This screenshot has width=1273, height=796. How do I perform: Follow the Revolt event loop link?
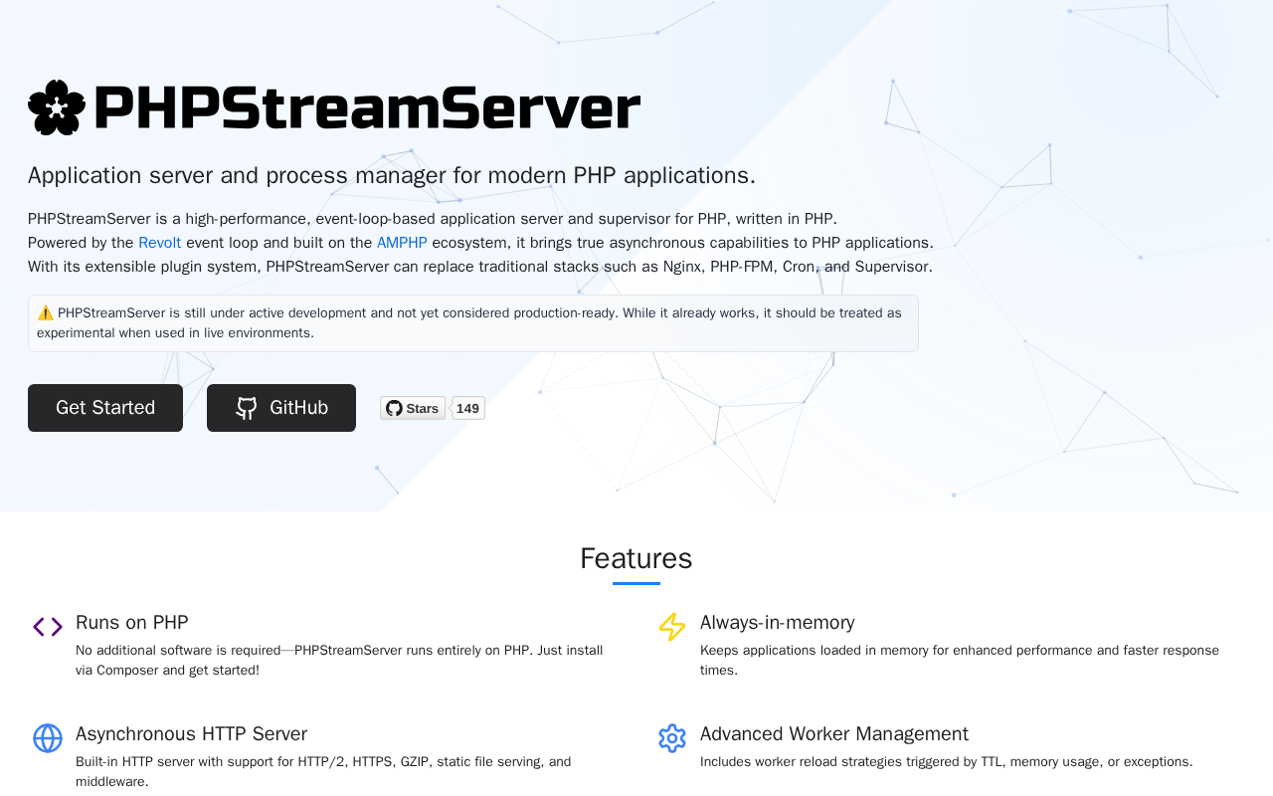(160, 243)
